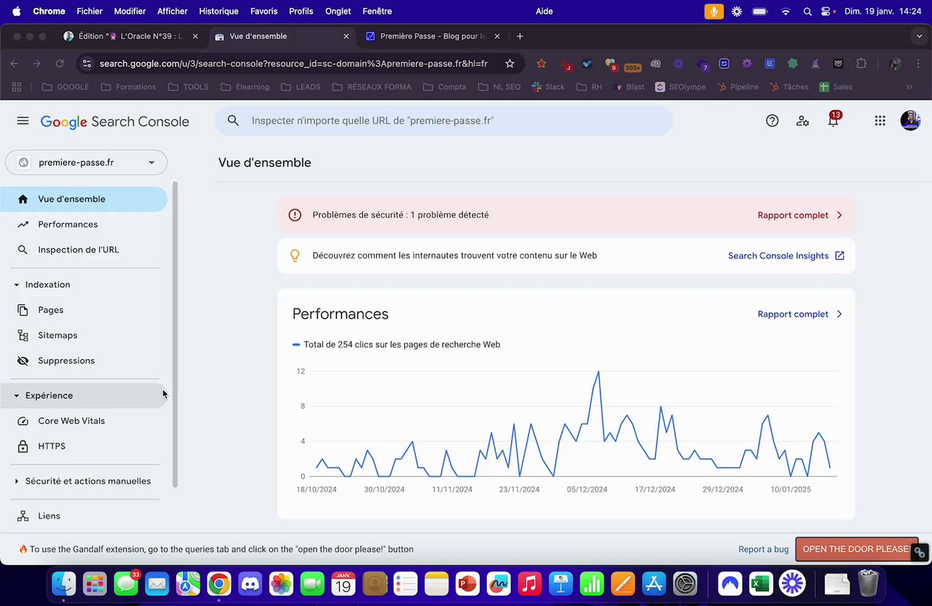
Task: Launch Microsoft Excel from the Dock
Action: click(x=761, y=583)
